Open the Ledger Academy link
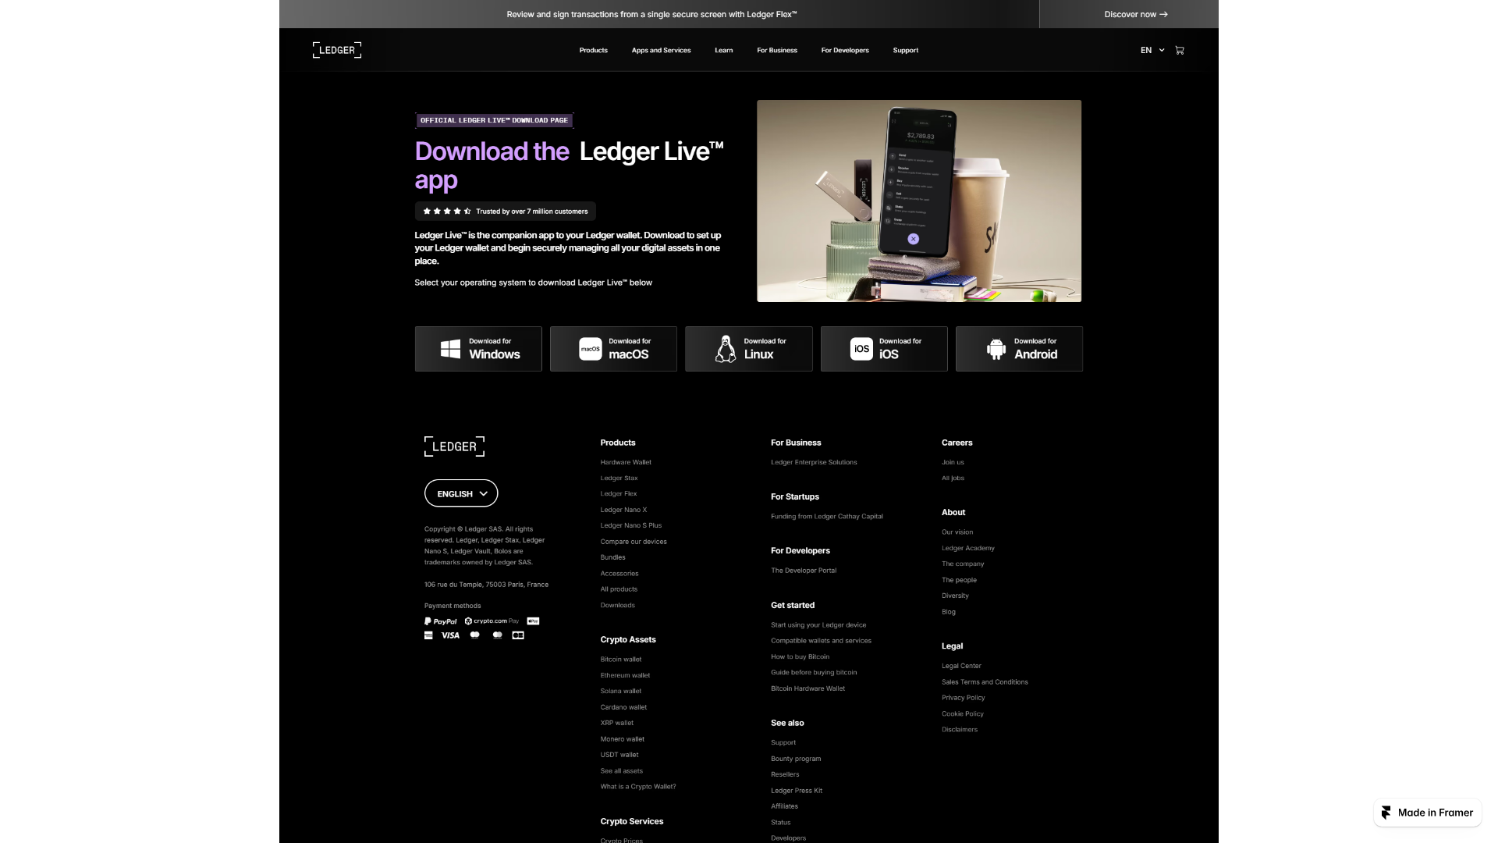The height and width of the screenshot is (843, 1498). [968, 548]
